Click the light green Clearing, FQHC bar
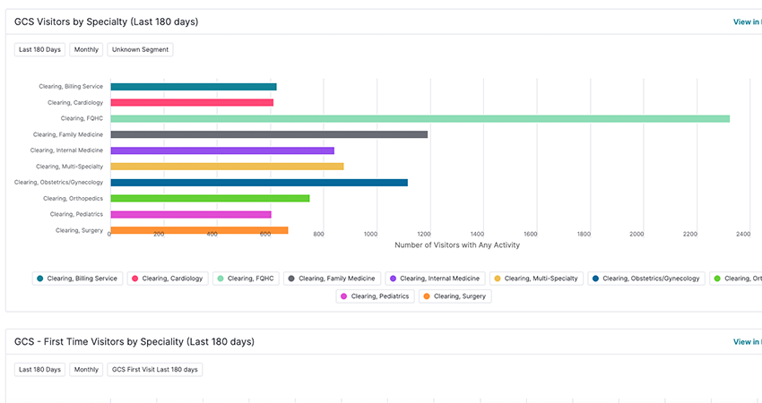This screenshot has height=403, width=762. click(x=420, y=118)
